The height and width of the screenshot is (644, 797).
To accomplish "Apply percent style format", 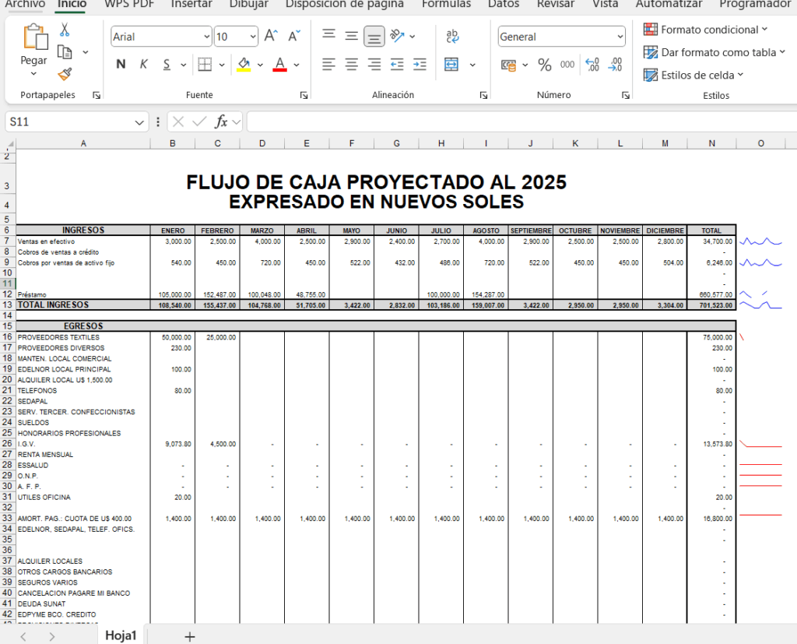I will pyautogui.click(x=544, y=65).
